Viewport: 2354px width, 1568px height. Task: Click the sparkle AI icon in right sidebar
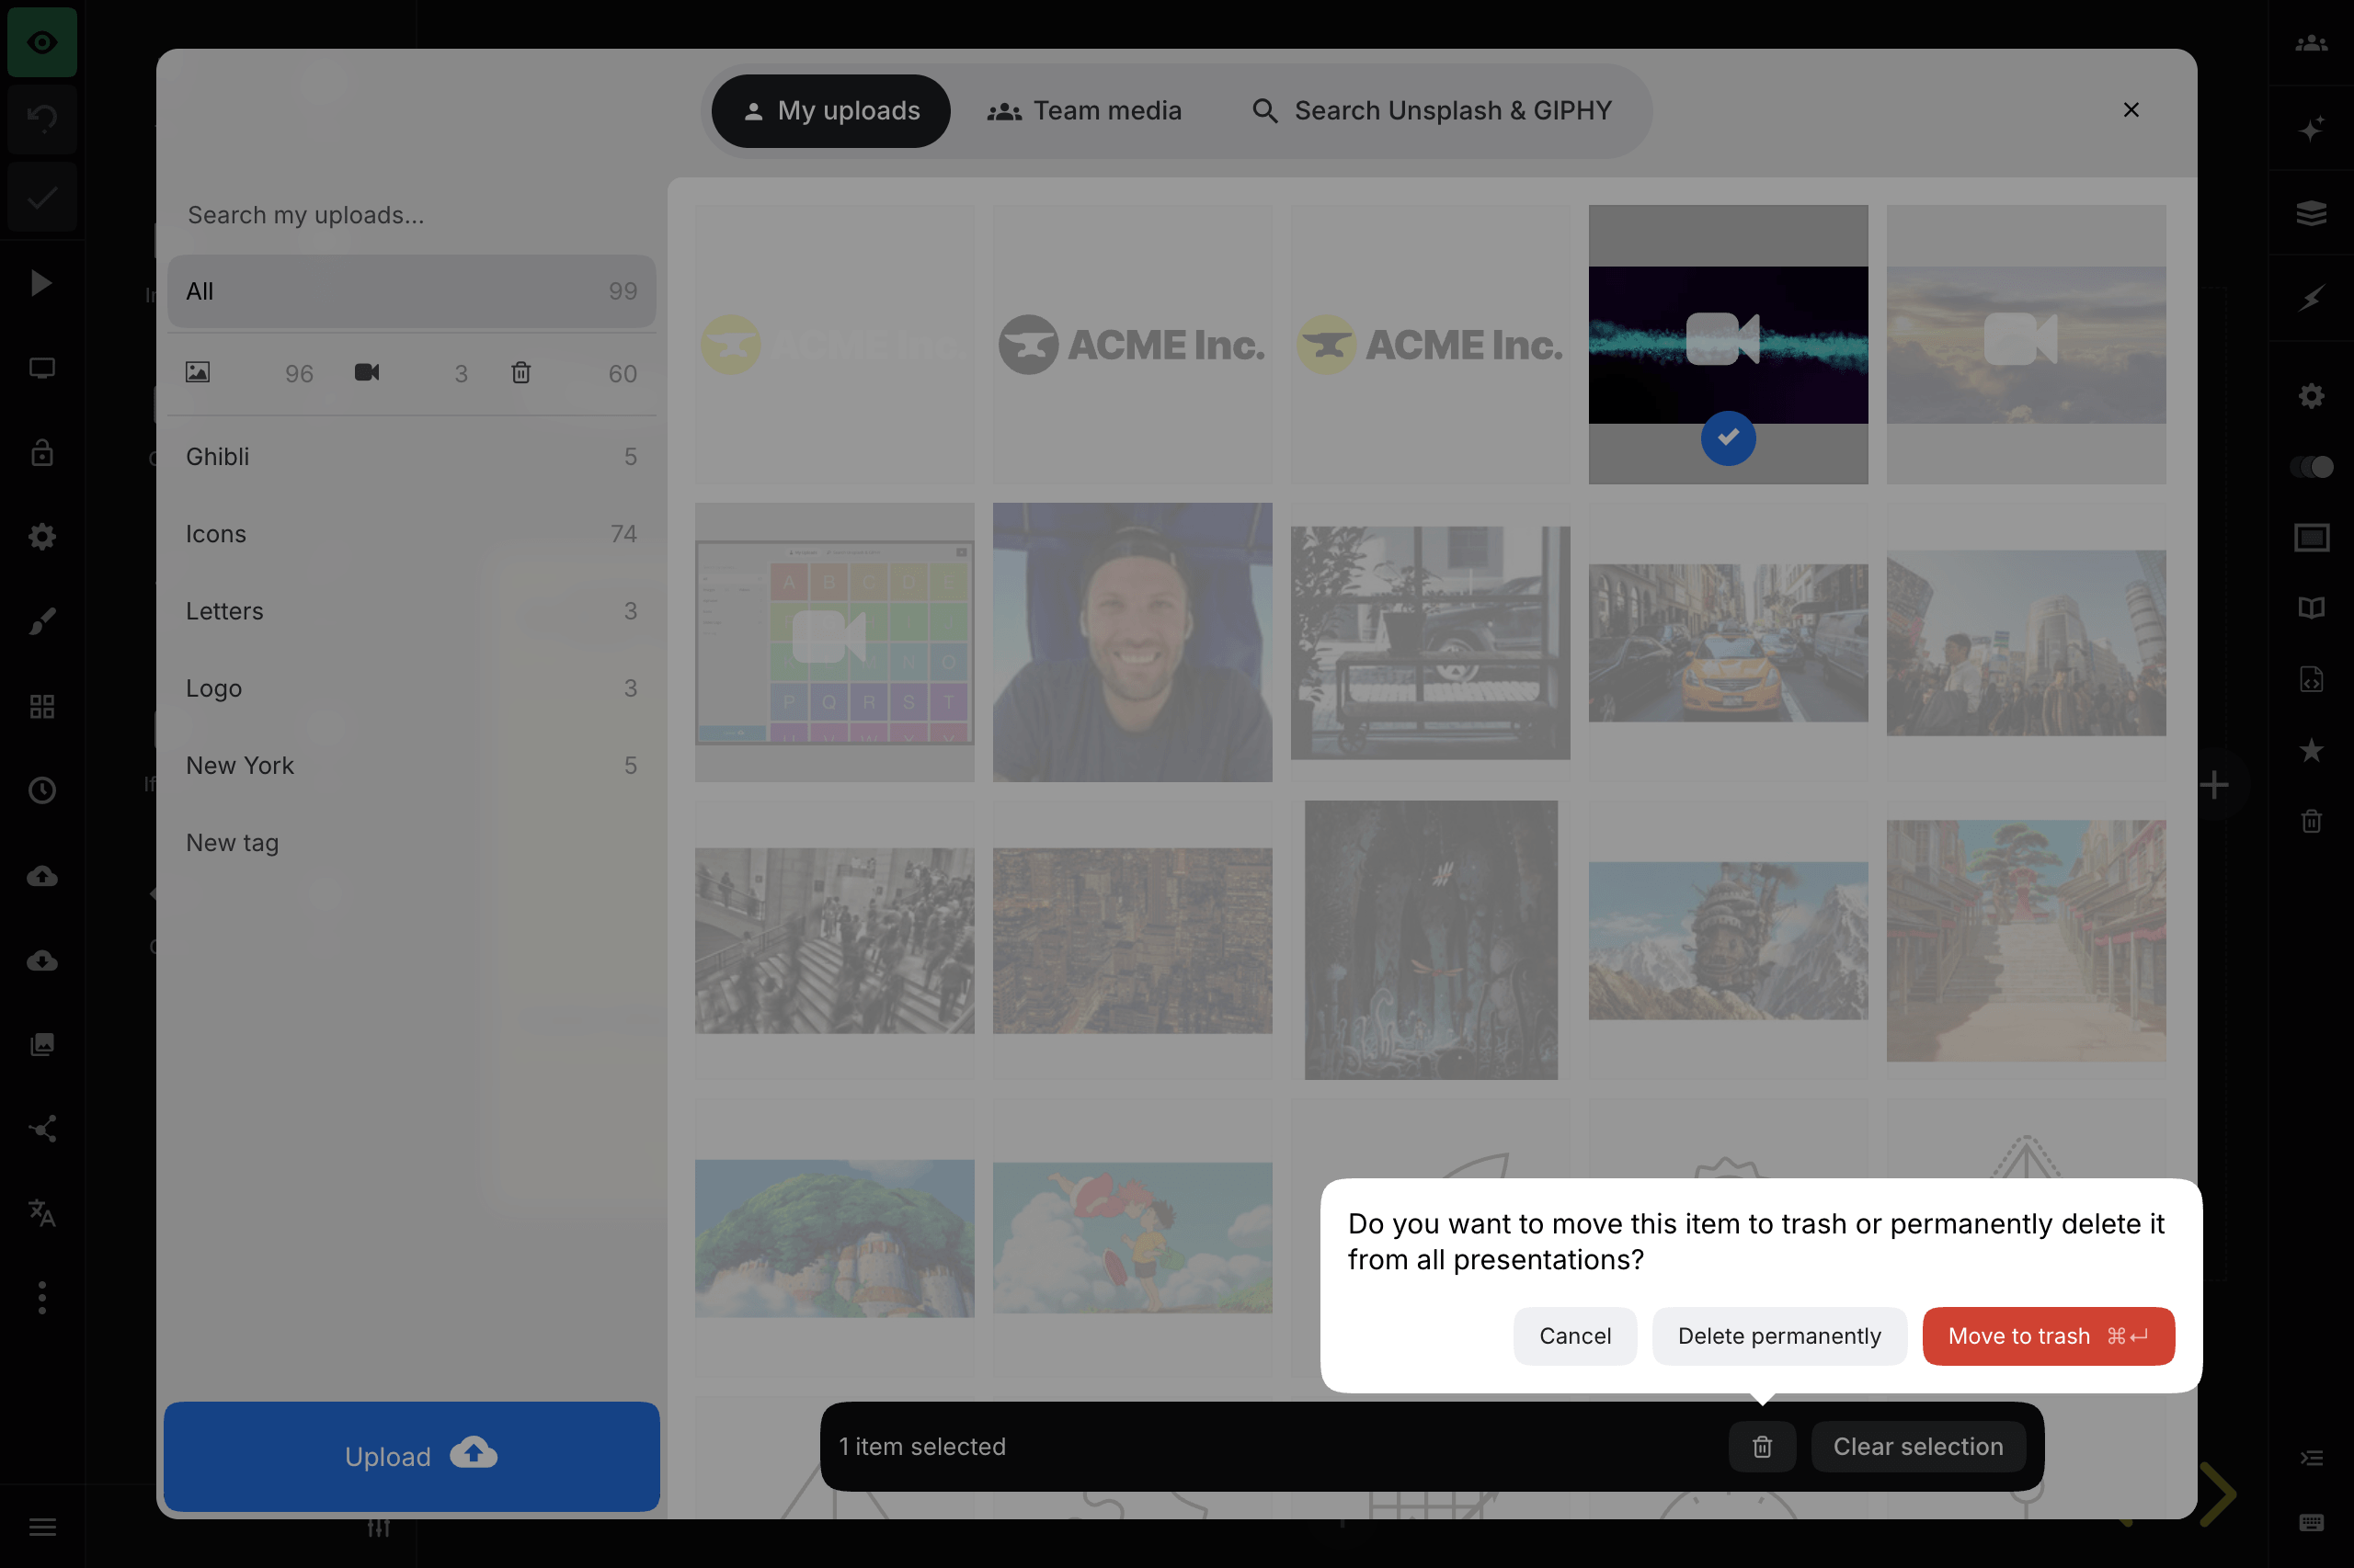tap(2311, 128)
